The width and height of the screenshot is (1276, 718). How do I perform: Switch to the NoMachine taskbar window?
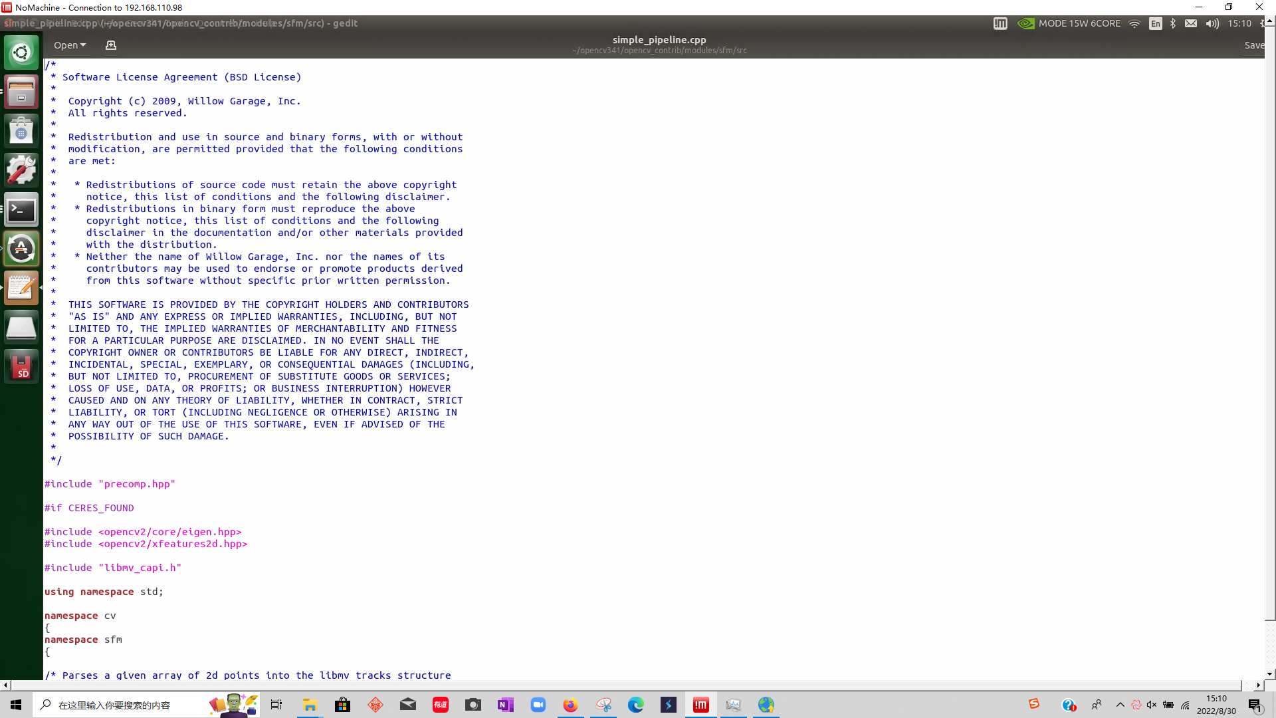pyautogui.click(x=700, y=705)
